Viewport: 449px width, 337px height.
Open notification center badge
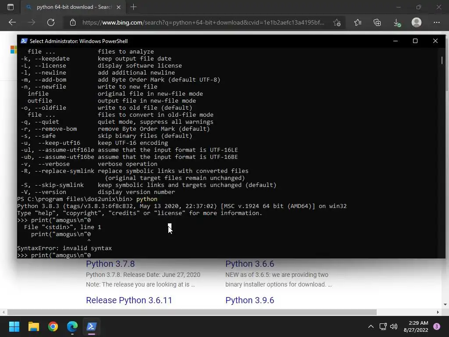click(437, 326)
